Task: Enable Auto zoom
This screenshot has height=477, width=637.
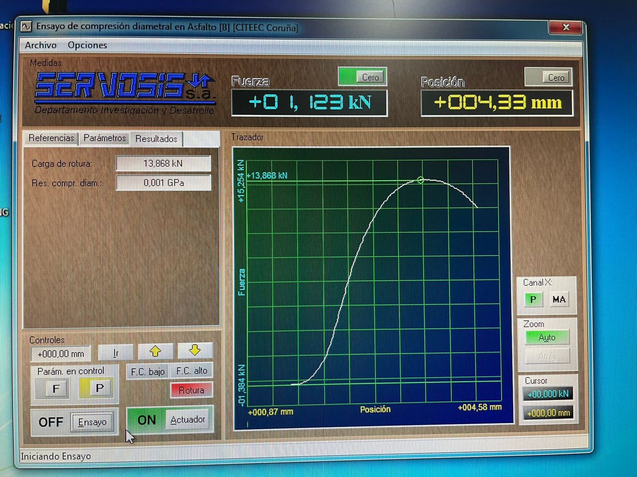Action: [547, 337]
